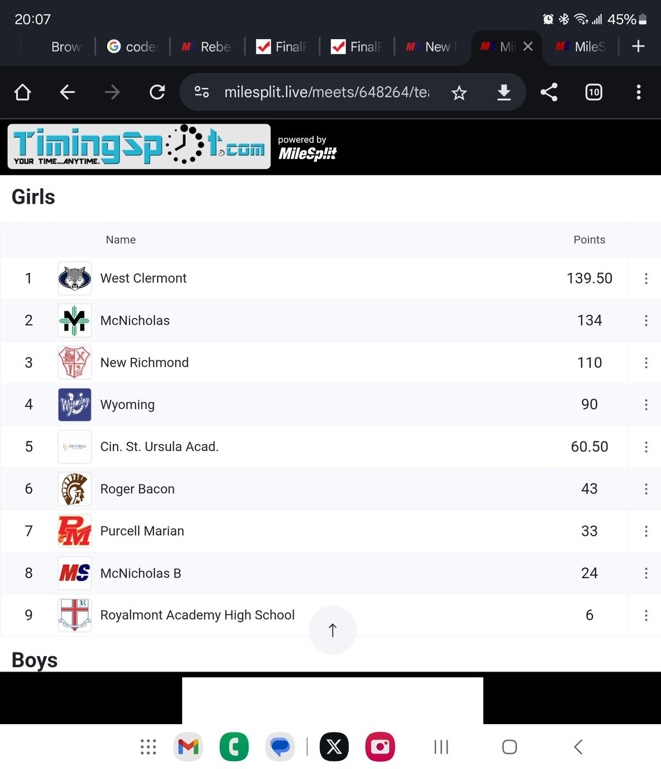Reload the page with the refresh icon
This screenshot has width=661, height=769.
157,93
